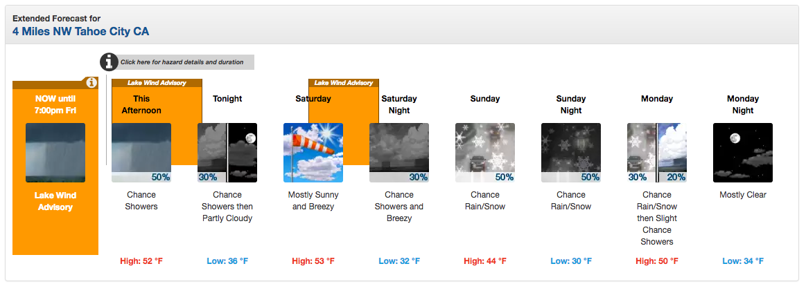The width and height of the screenshot is (806, 284).
Task: Click 'Click here for hazard details and duration'
Action: (x=182, y=62)
